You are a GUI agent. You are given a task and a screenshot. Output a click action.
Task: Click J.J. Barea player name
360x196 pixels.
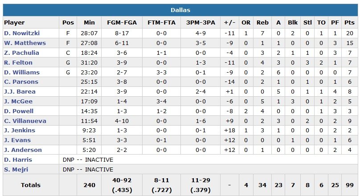click(x=20, y=92)
